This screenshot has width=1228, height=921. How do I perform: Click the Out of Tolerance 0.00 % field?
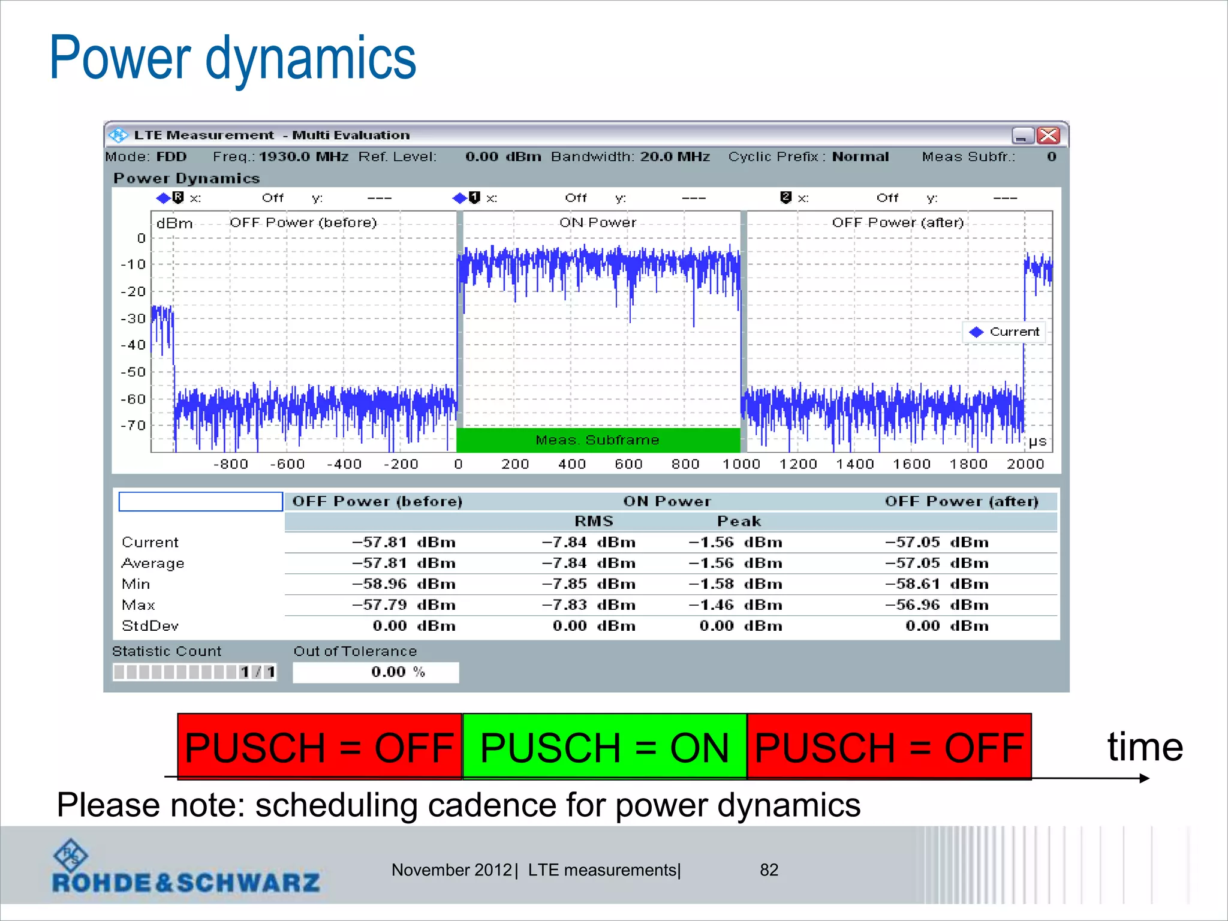376,672
